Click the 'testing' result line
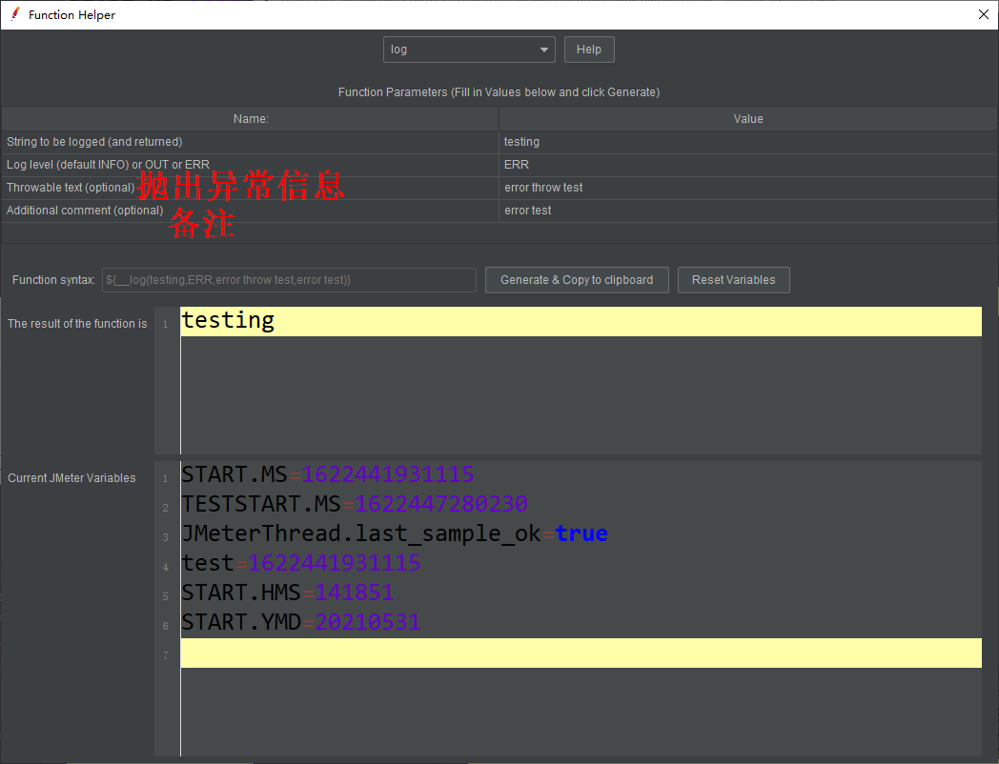Image resolution: width=999 pixels, height=764 pixels. (x=581, y=322)
